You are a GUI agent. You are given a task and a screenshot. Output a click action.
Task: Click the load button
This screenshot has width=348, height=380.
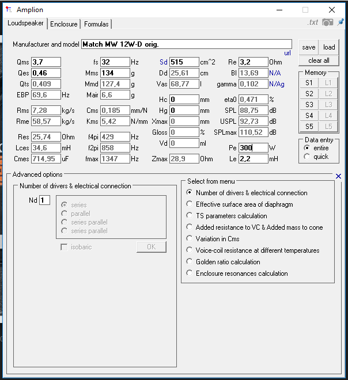point(329,47)
